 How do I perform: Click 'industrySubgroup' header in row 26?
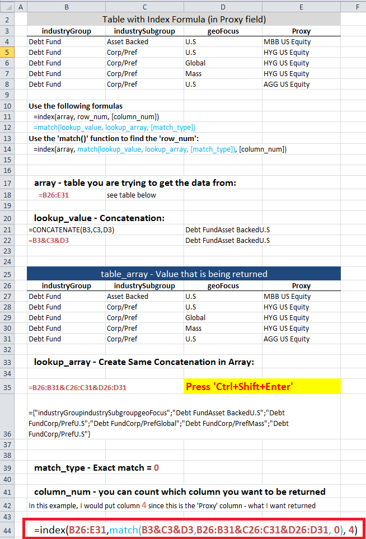145,286
